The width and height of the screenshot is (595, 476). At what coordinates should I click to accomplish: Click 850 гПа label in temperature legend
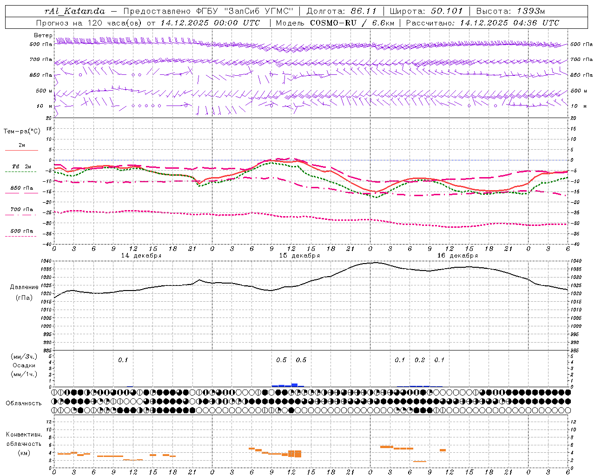pos(22,188)
